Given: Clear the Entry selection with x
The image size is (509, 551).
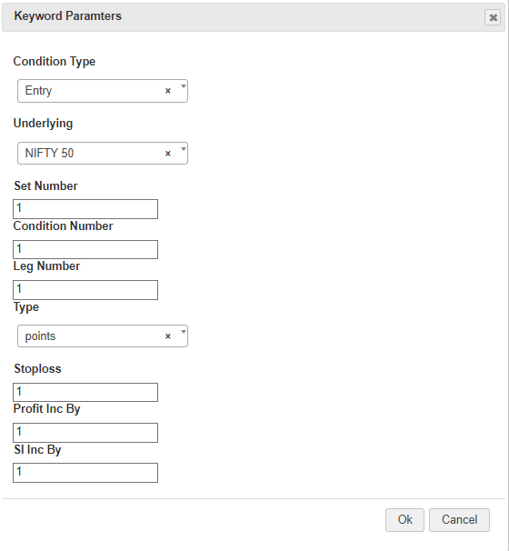Looking at the screenshot, I should click(x=168, y=91).
